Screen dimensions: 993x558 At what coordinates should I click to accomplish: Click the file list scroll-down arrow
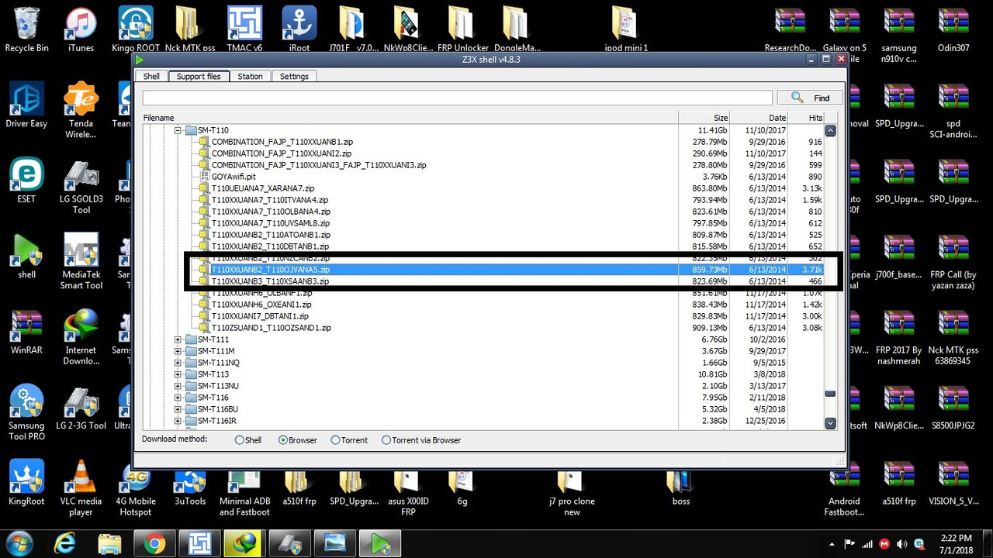[830, 423]
